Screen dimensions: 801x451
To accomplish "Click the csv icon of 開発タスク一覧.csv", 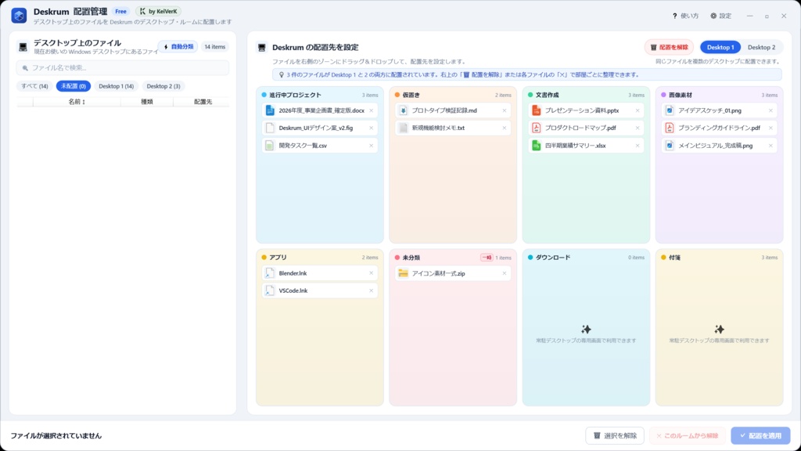I will click(270, 145).
